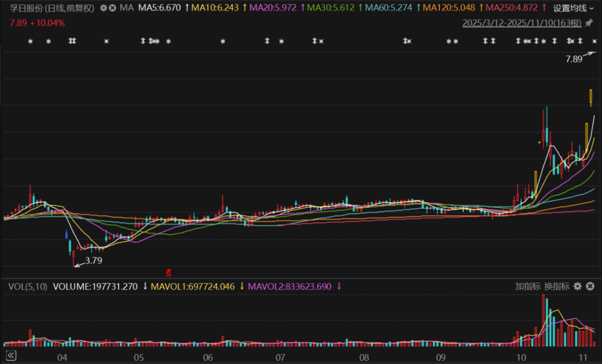Screen dimensions: 602x364
Task: Click the 3.79 low price label
Action: pyautogui.click(x=94, y=260)
